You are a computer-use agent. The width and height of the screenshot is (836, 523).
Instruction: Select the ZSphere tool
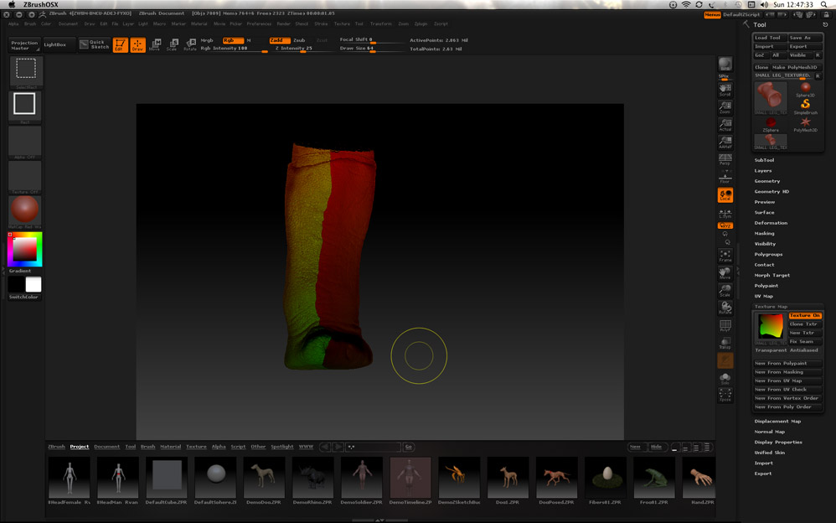[x=771, y=125]
